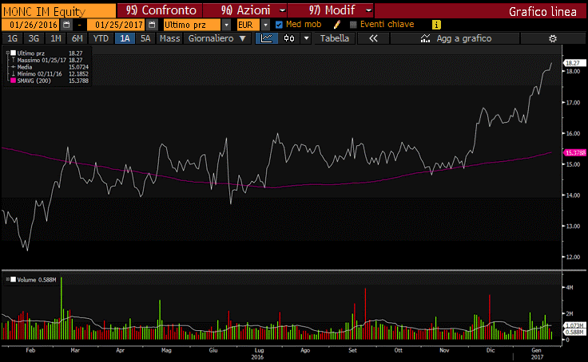Click the MONC IM Equity ticker field

coord(56,11)
